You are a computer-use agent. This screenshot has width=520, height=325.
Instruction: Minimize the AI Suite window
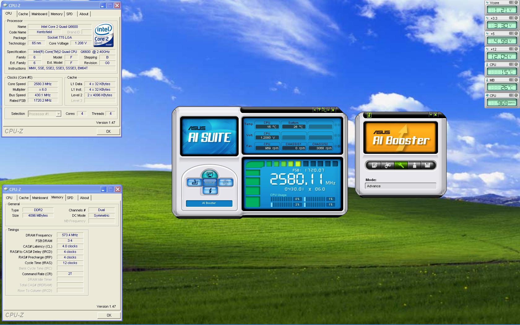(328, 110)
